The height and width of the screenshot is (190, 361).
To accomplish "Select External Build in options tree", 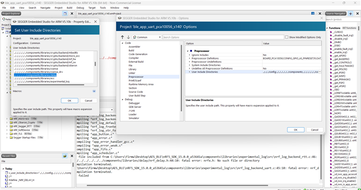I will 136,62.
